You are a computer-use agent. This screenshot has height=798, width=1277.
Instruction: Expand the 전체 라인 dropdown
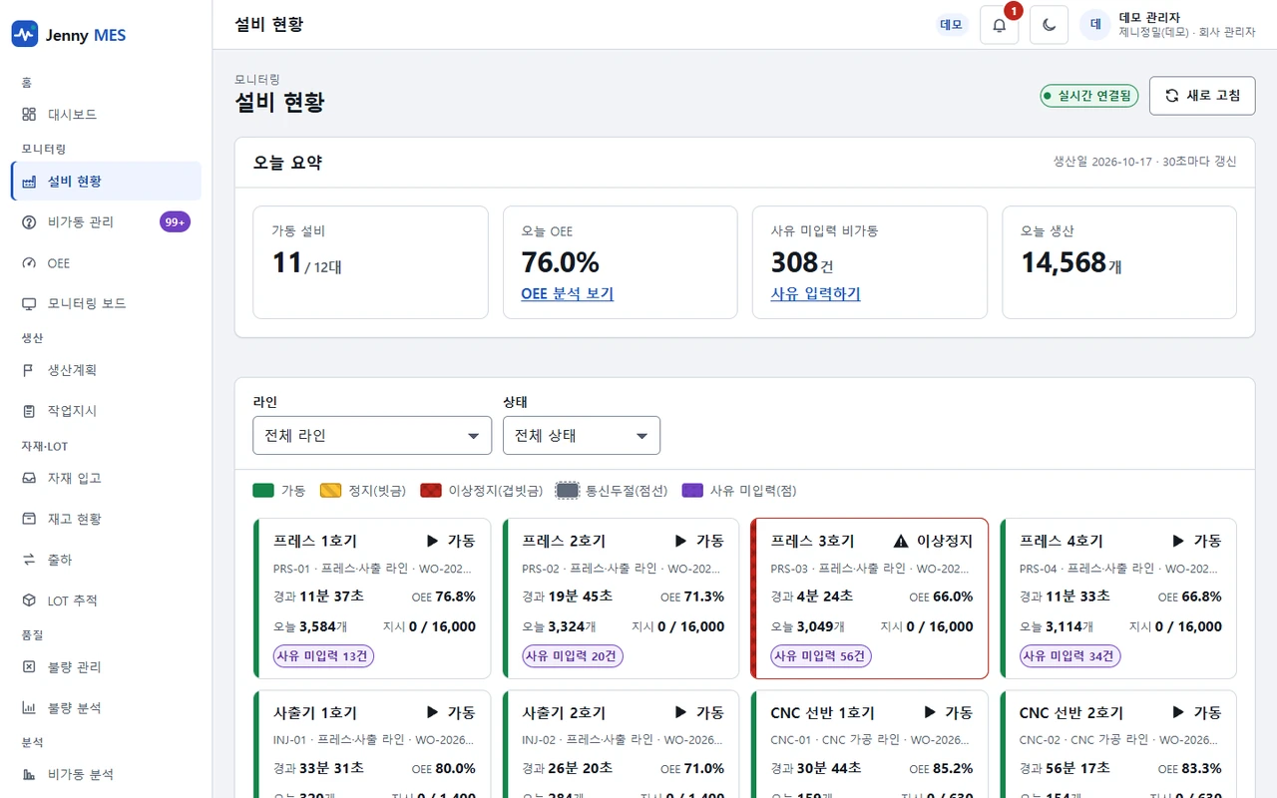point(372,435)
